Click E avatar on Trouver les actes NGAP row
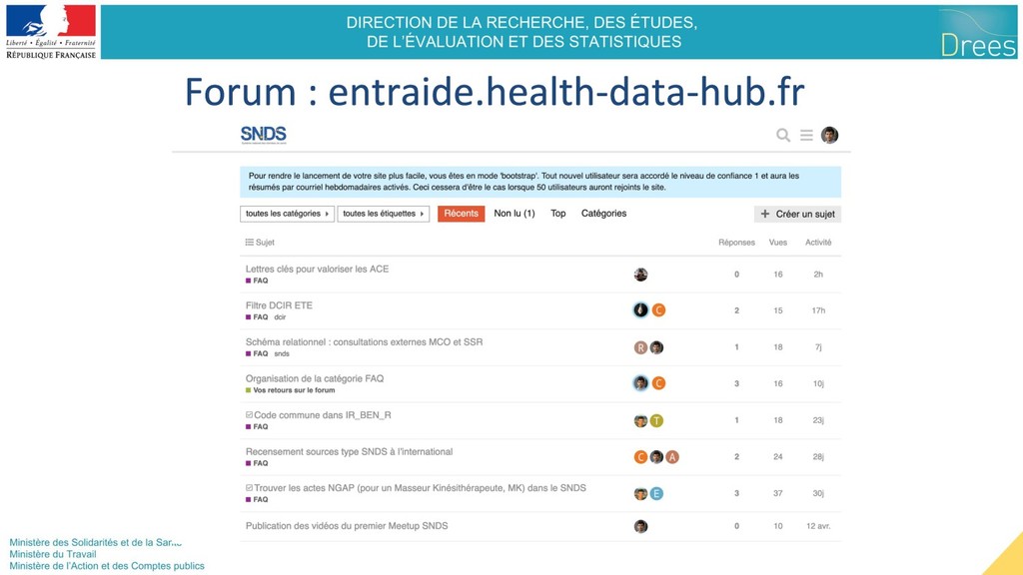Viewport: 1023px width, 575px height. tap(656, 493)
